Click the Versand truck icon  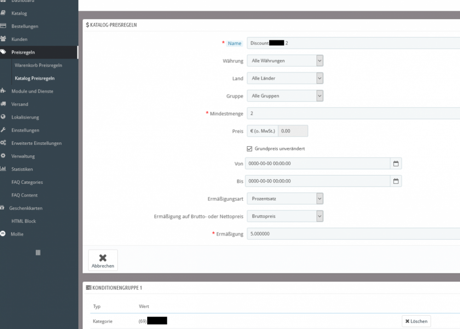3,104
